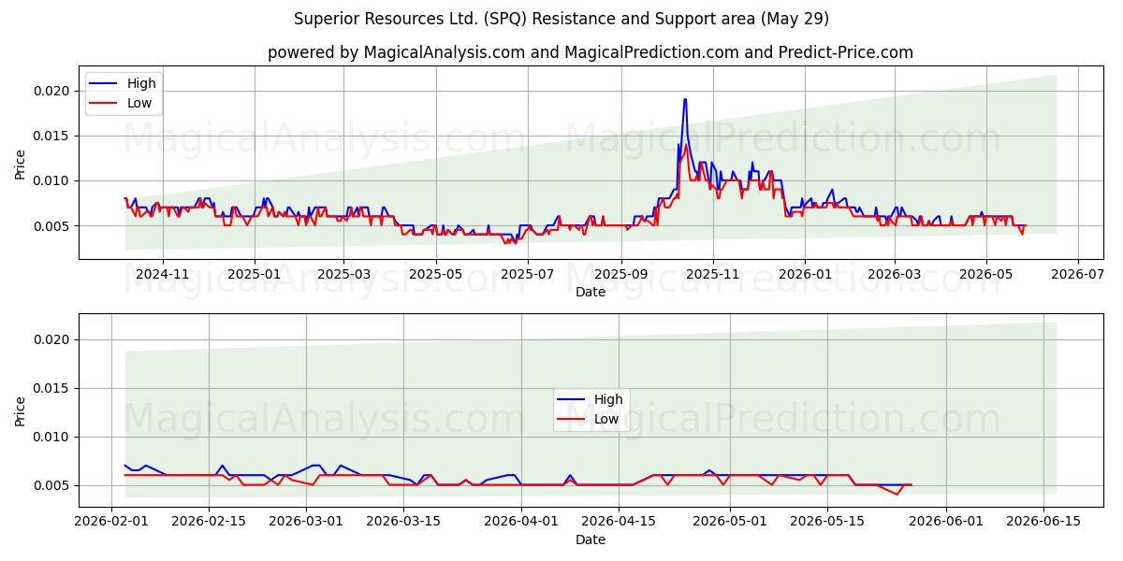
Task: Click 'High' in the top chart legend
Action: pos(141,84)
